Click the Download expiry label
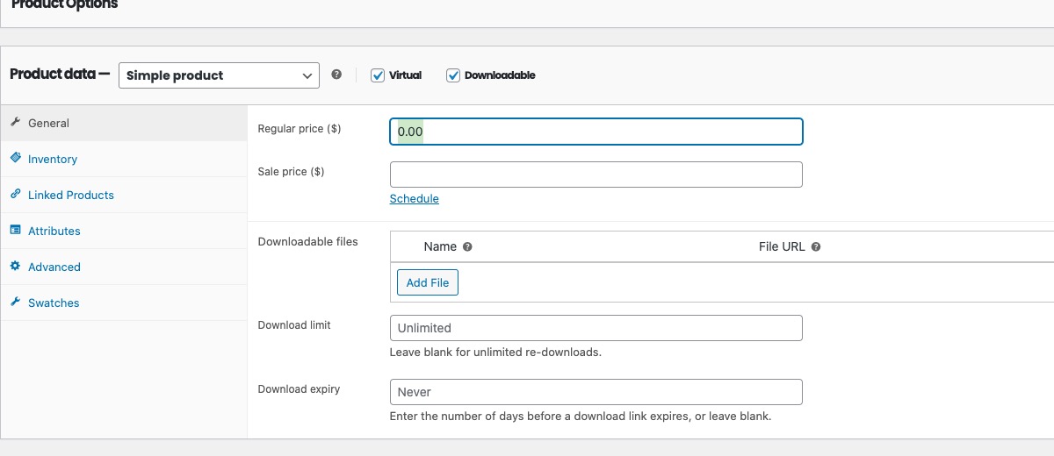The height and width of the screenshot is (456, 1054). coord(299,389)
